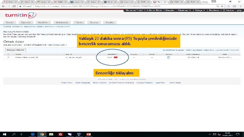Open FileZilla from the taskbar

click(x=60, y=134)
